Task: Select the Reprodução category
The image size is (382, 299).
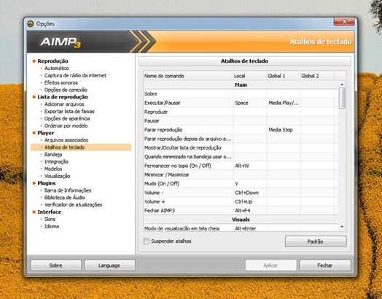Action: pos(52,61)
